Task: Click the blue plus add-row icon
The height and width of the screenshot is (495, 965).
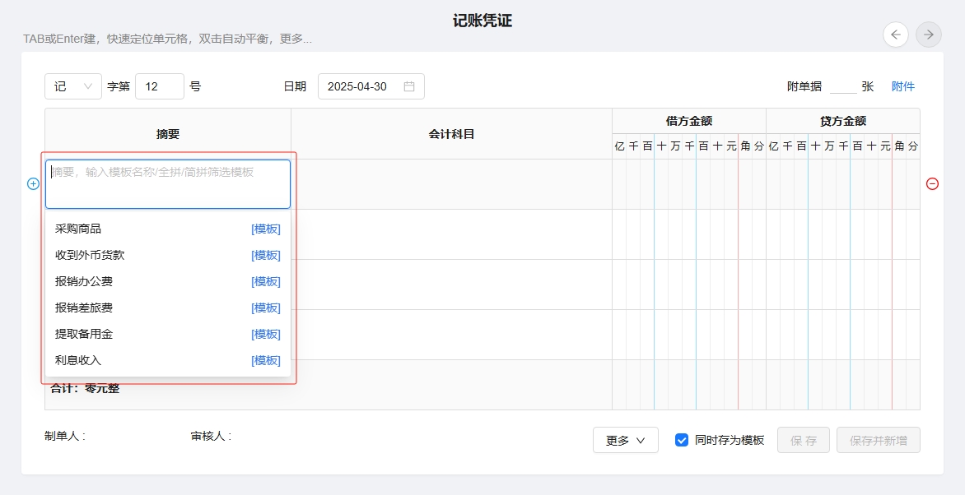Action: (x=34, y=184)
